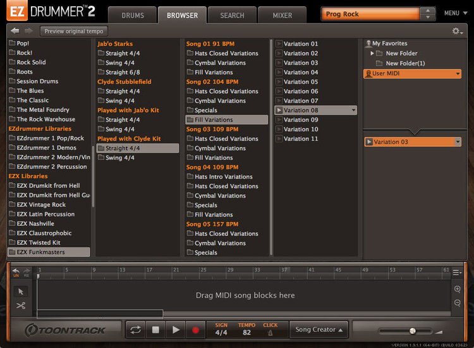Open the Prog Rock preset selector

[370, 14]
